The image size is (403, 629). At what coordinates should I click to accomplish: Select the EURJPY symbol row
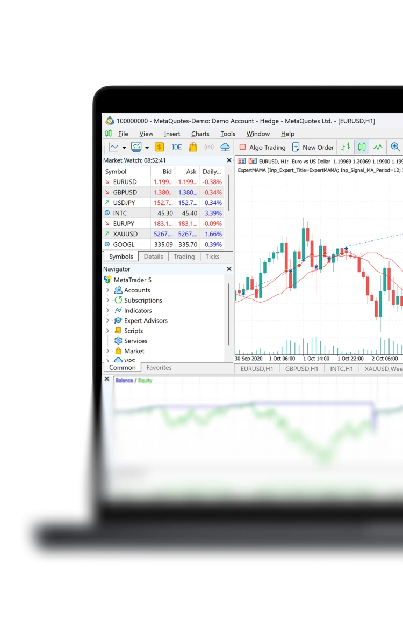163,223
